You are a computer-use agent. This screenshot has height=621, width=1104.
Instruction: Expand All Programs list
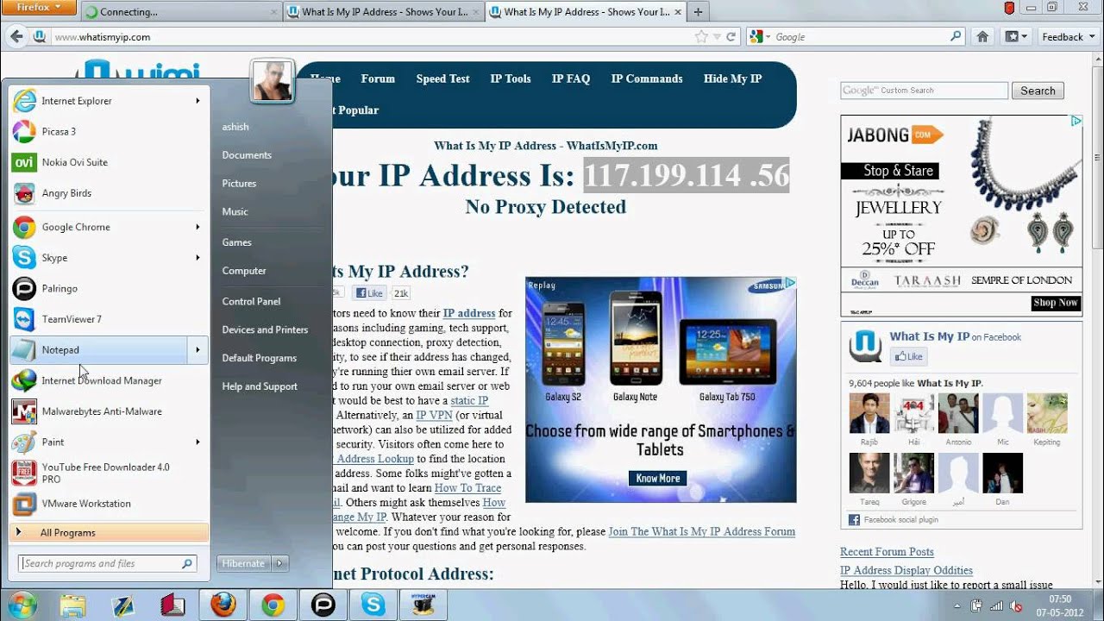pos(110,533)
